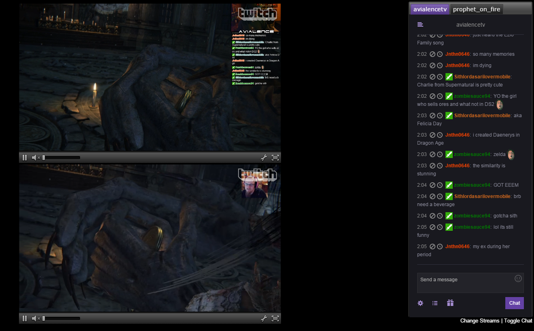Adjust the top stream volume slider
The image size is (534, 331).
pyautogui.click(x=61, y=157)
